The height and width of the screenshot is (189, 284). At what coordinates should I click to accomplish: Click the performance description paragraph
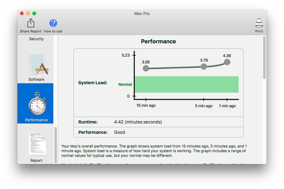click(154, 151)
